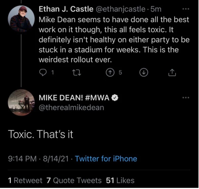View the 7 Quote Tweets
This screenshot has height=189, width=199.
tap(74, 180)
